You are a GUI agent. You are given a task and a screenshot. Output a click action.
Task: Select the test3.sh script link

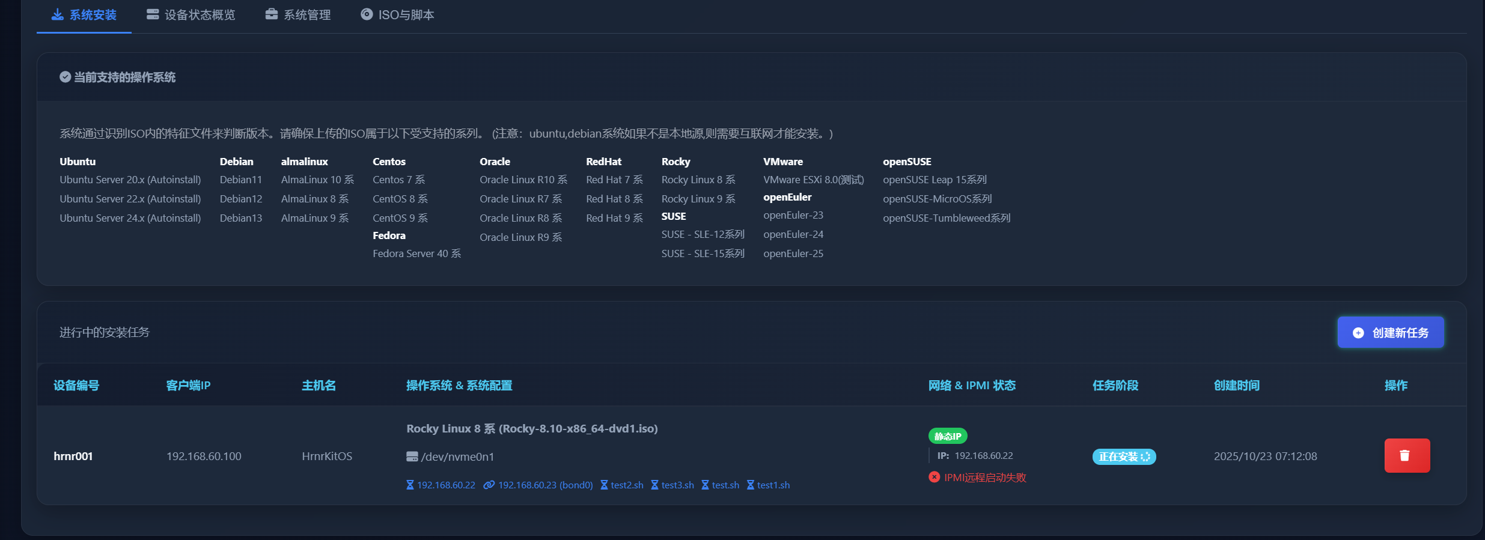click(x=677, y=485)
